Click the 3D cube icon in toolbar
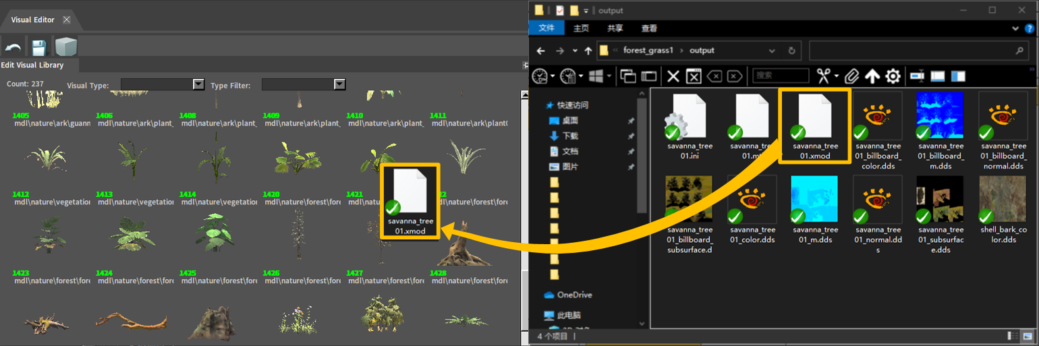The image size is (1039, 346). (x=65, y=47)
